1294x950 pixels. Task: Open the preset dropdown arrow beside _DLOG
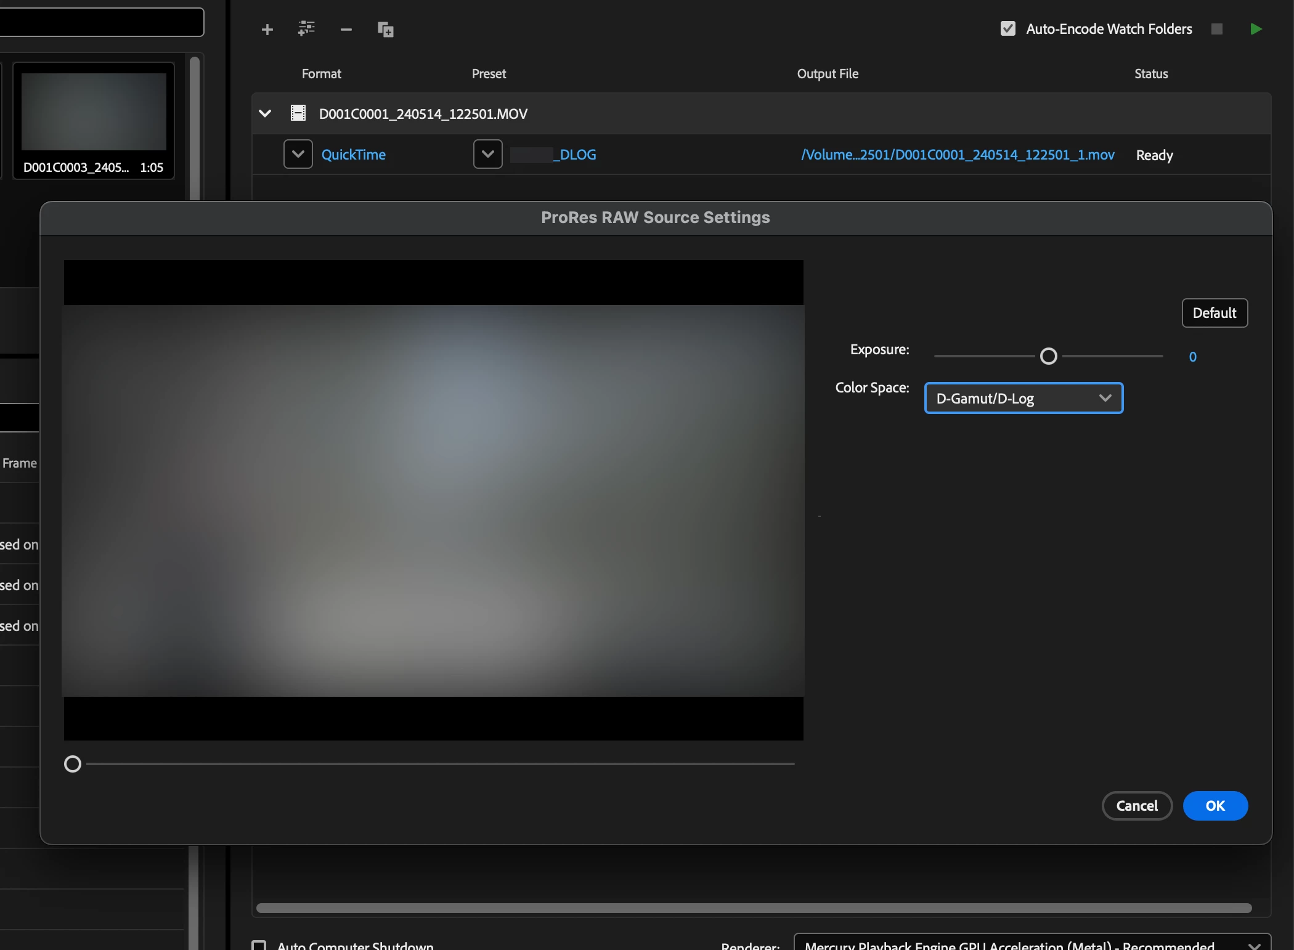(487, 154)
